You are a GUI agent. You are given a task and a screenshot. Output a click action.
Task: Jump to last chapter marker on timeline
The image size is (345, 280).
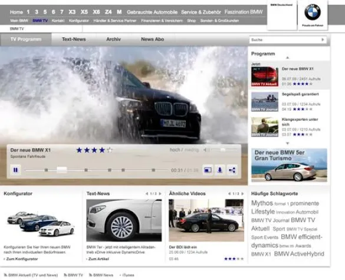(x=153, y=170)
